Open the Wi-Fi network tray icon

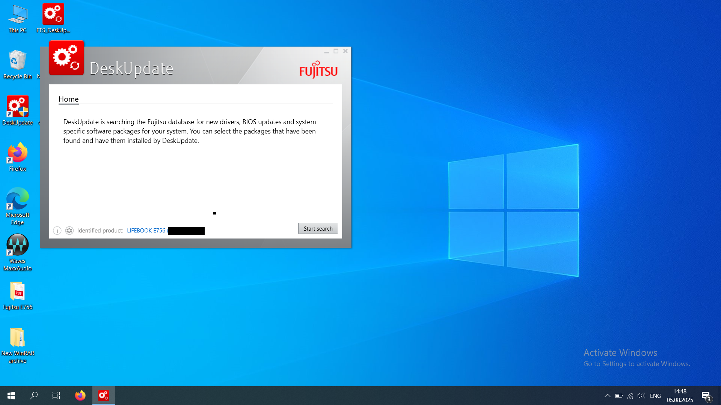click(x=630, y=396)
